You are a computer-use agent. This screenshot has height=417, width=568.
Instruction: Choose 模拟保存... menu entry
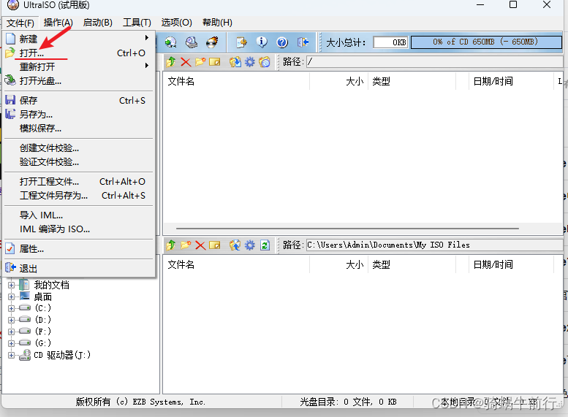click(79, 128)
